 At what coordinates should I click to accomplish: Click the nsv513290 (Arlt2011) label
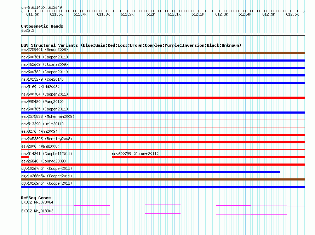pyautogui.click(x=42, y=124)
